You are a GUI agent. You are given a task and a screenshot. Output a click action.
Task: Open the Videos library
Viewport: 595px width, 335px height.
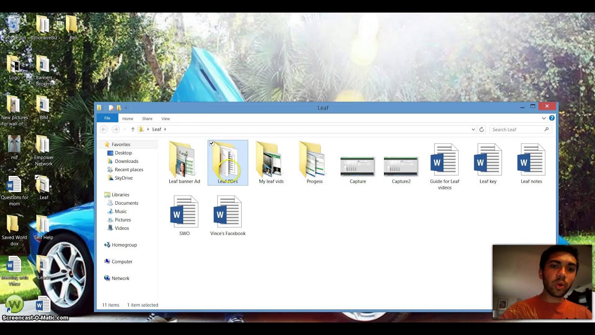[122, 228]
